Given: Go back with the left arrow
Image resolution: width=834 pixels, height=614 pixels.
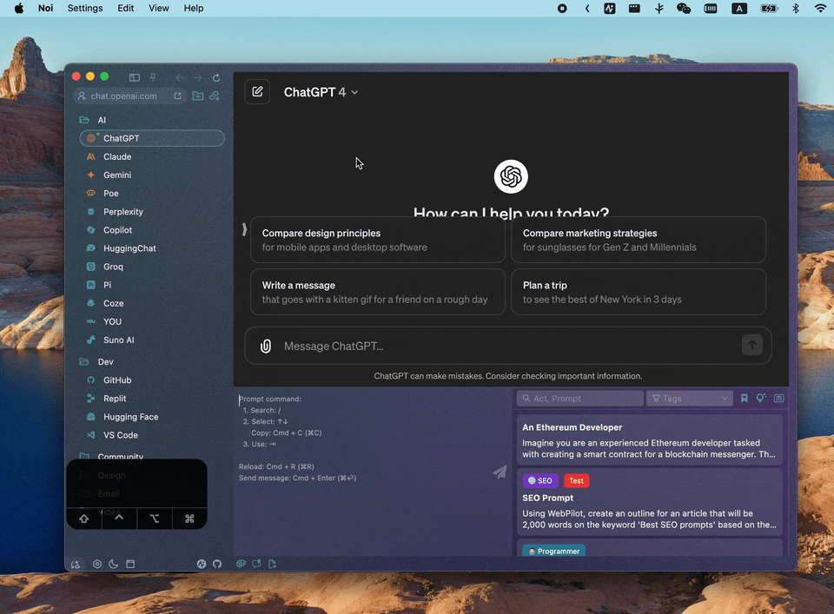Looking at the screenshot, I should pyautogui.click(x=180, y=77).
